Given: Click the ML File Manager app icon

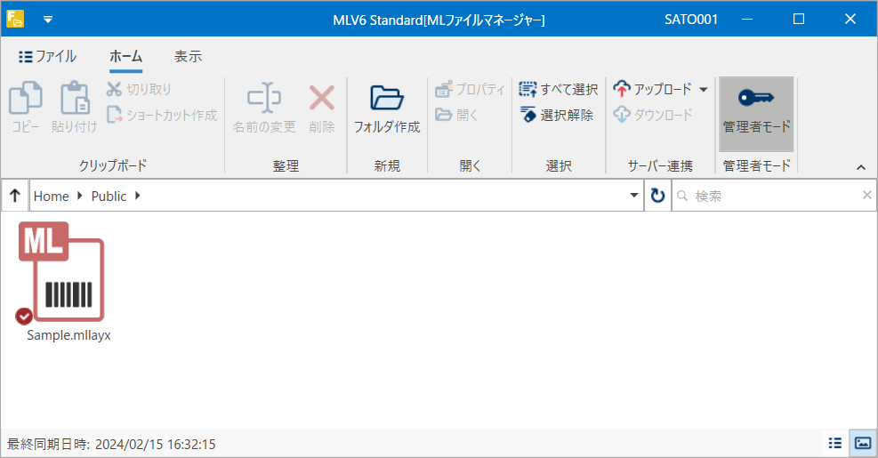Looking at the screenshot, I should click(x=15, y=19).
